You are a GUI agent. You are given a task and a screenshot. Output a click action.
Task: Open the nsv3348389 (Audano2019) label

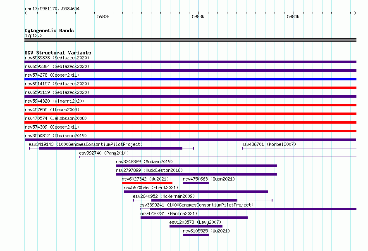tap(144, 162)
